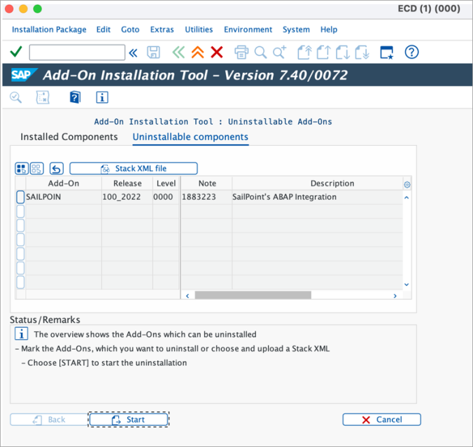Mark the seventh table row selector
The image size is (473, 447).
tap(20, 282)
